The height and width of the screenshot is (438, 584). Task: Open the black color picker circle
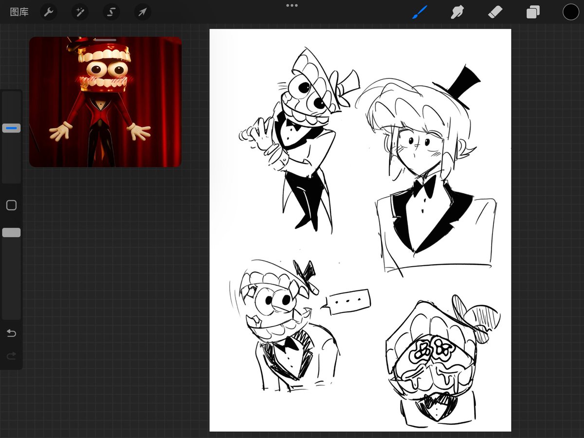coord(571,12)
